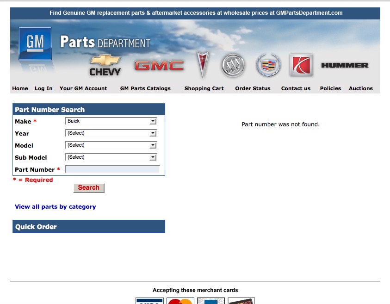Select the Chevy brand logo

pos(105,65)
